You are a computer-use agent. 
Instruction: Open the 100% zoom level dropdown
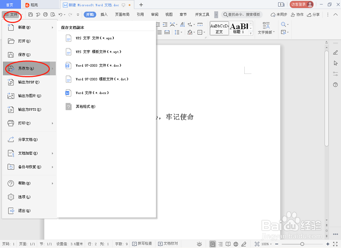tap(266, 244)
